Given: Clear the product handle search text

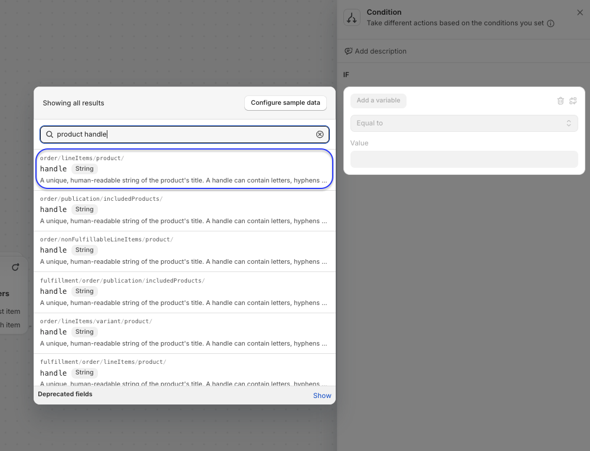Looking at the screenshot, I should click(320, 134).
